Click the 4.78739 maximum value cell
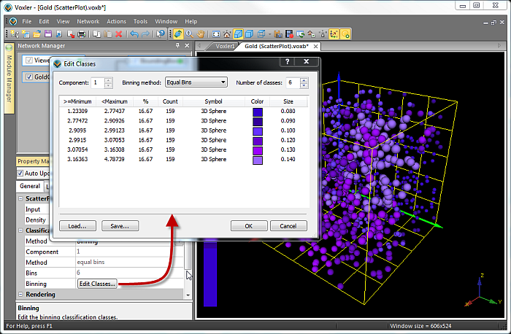511x334 pixels. point(114,159)
